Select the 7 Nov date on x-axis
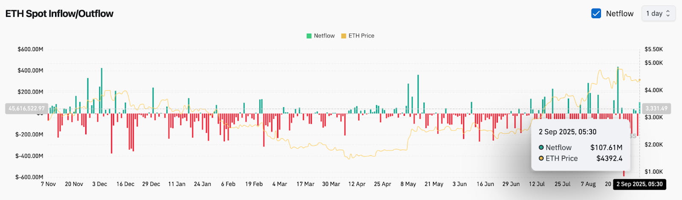The height and width of the screenshot is (200, 682). click(x=48, y=184)
